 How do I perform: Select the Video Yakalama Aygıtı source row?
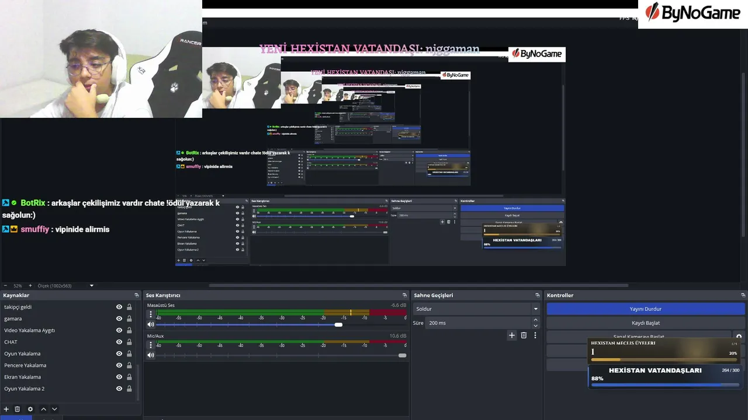click(69, 330)
